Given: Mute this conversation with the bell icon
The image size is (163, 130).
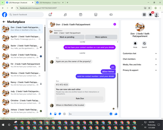Looking at the screenshot, I should click(x=135, y=44).
